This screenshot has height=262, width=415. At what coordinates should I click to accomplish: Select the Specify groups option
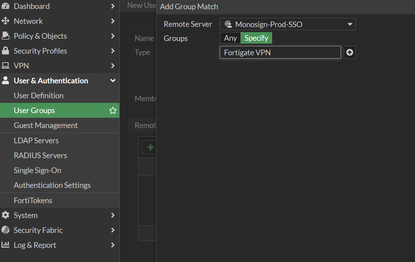(x=256, y=38)
